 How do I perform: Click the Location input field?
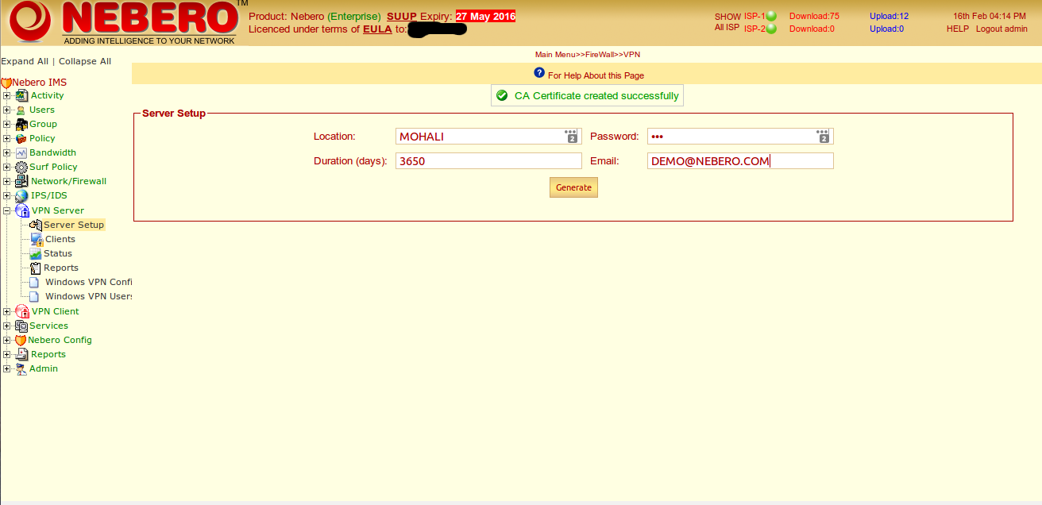(488, 137)
